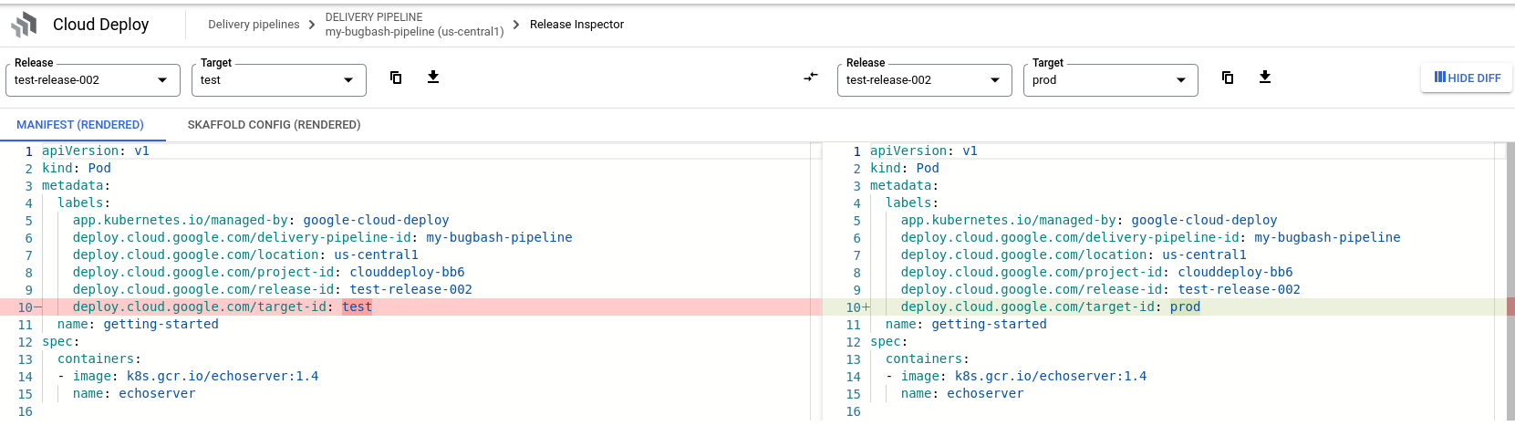Toggle the Hide Diff button
Screen dimensions: 1515x426
1467,78
